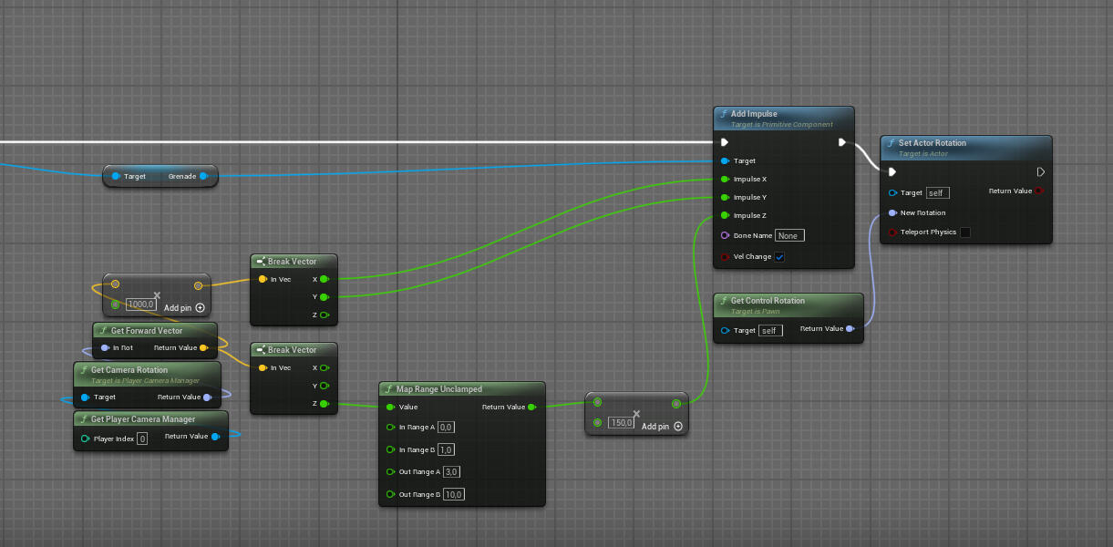Click the In Rot pin on Get Forward Vector

point(105,348)
